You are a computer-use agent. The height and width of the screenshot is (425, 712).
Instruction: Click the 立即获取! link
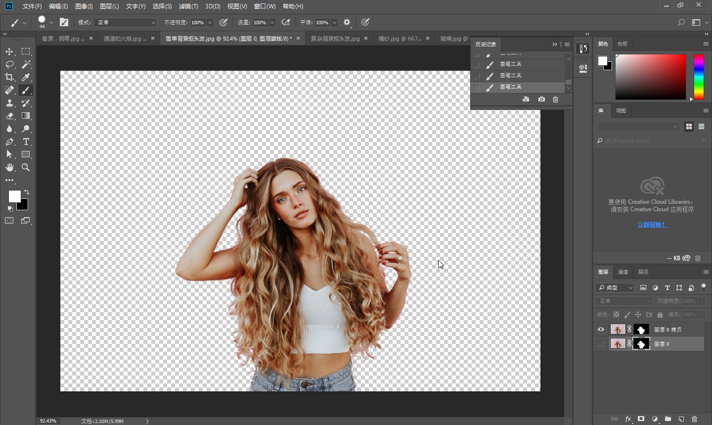[x=652, y=225]
